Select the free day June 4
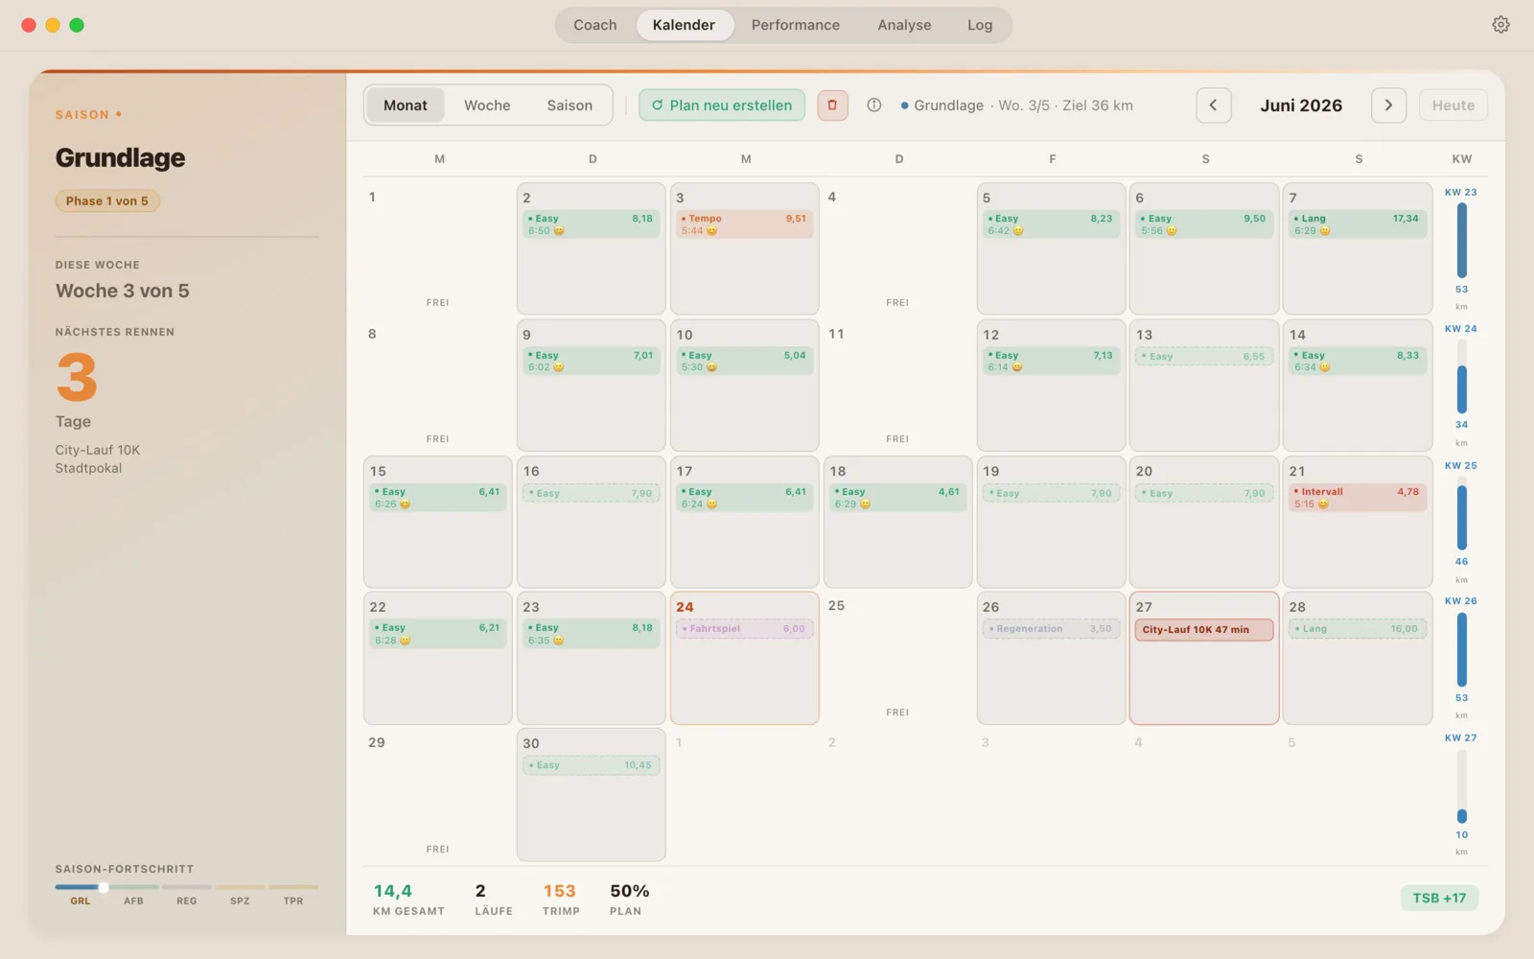 [897, 248]
